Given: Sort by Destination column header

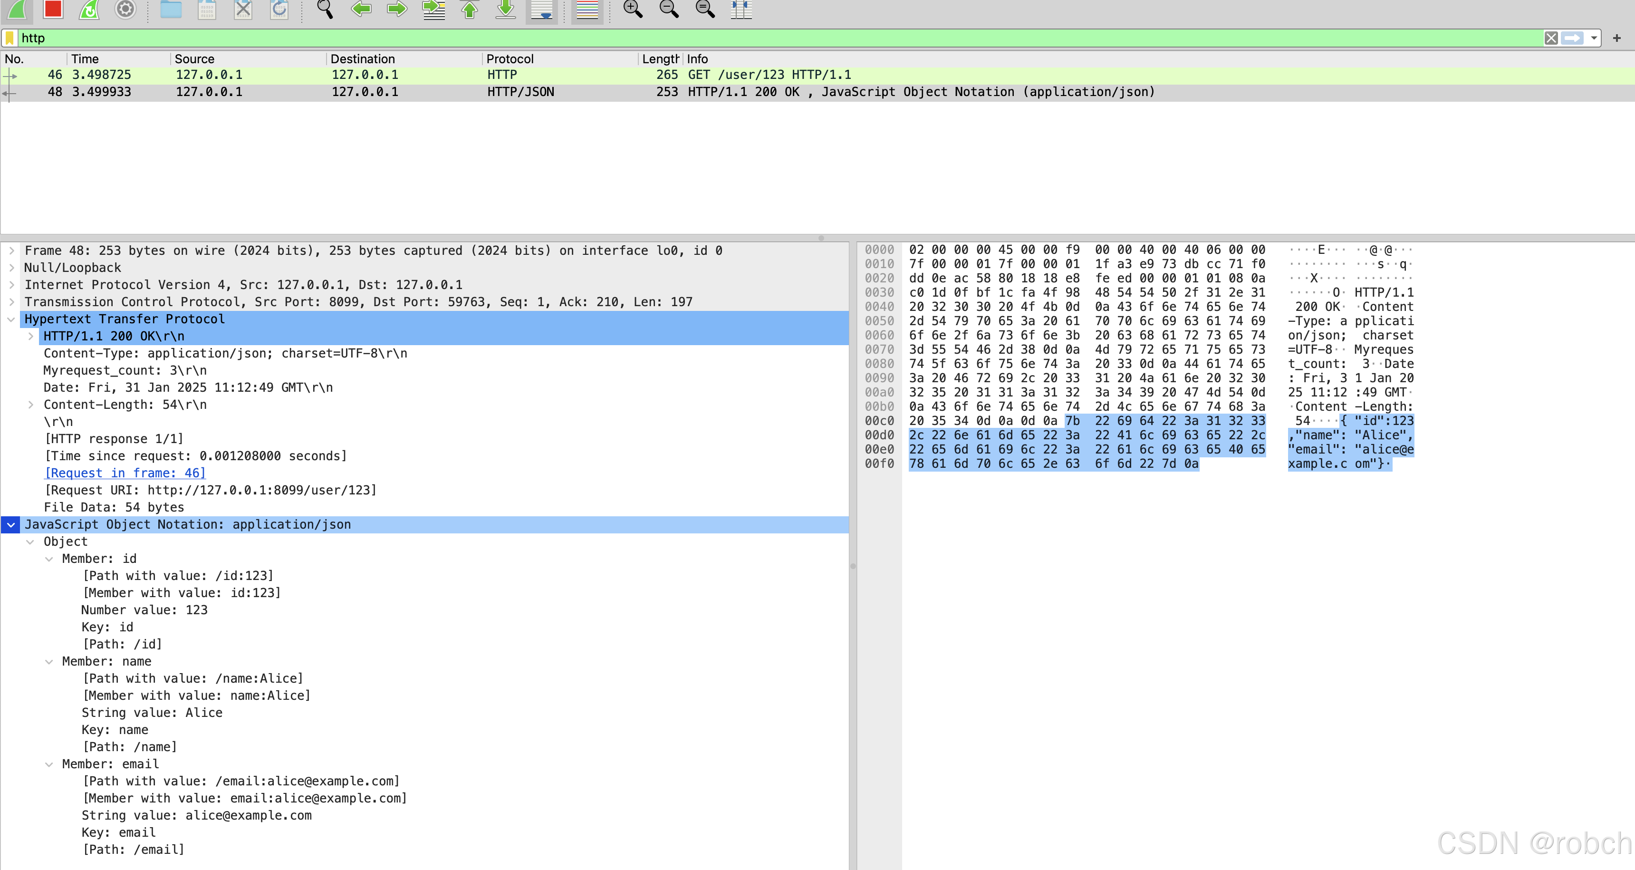Looking at the screenshot, I should tap(404, 59).
